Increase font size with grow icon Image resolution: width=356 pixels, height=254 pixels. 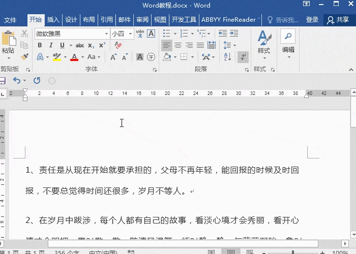(x=113, y=57)
